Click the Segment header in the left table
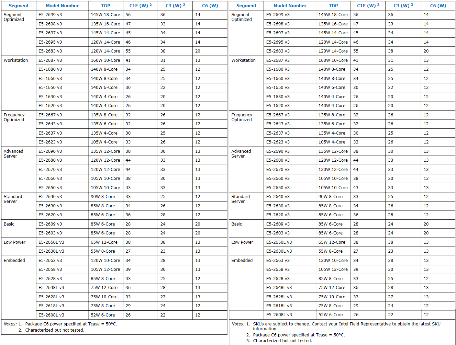 coord(19,6)
